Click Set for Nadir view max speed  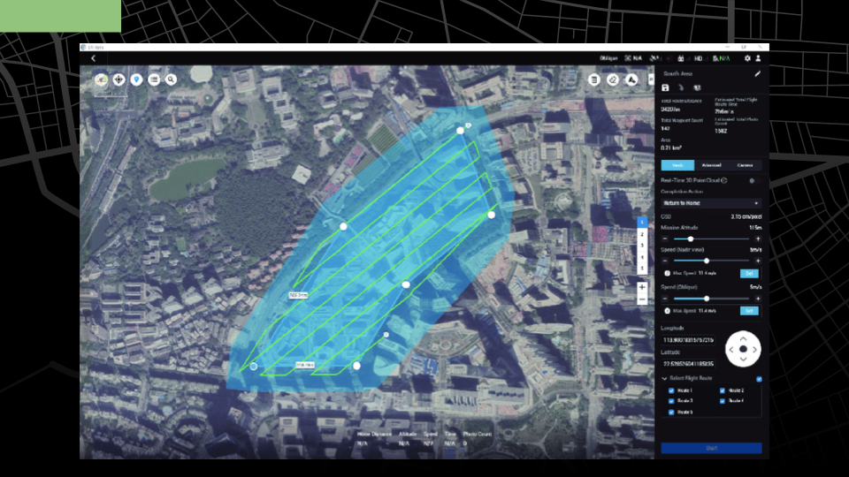pyautogui.click(x=749, y=274)
